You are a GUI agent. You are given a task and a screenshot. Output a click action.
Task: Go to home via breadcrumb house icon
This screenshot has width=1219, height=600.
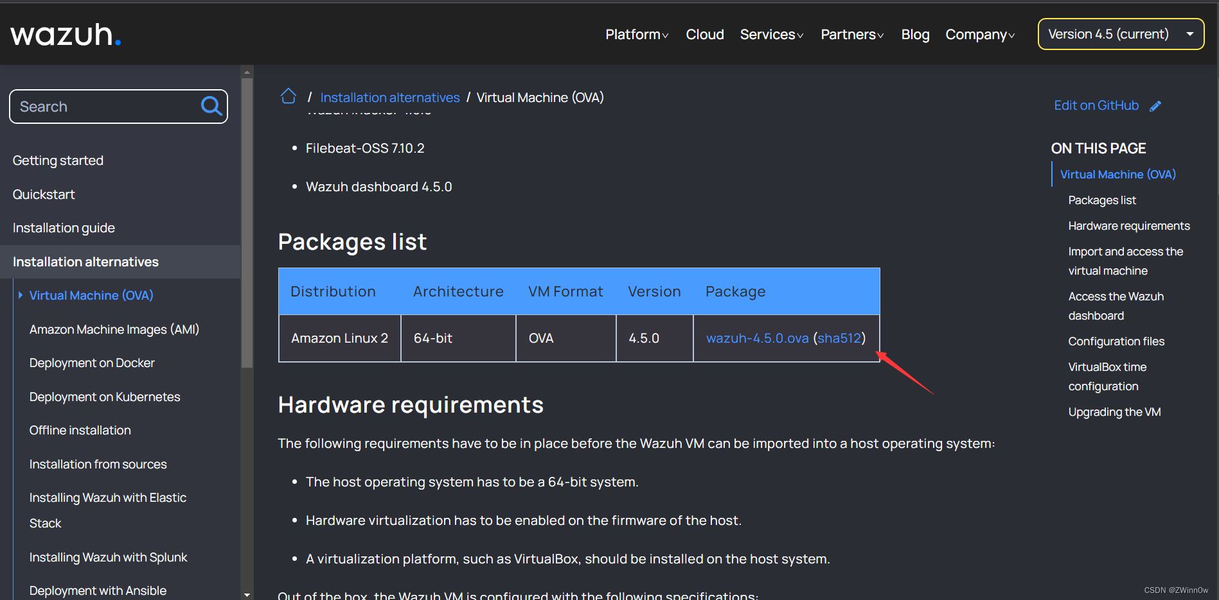(x=289, y=96)
